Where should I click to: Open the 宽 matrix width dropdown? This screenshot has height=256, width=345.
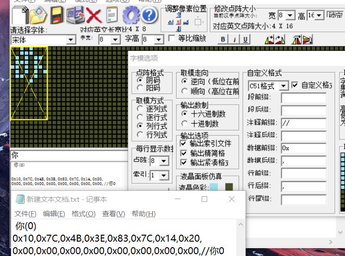tap(290, 15)
